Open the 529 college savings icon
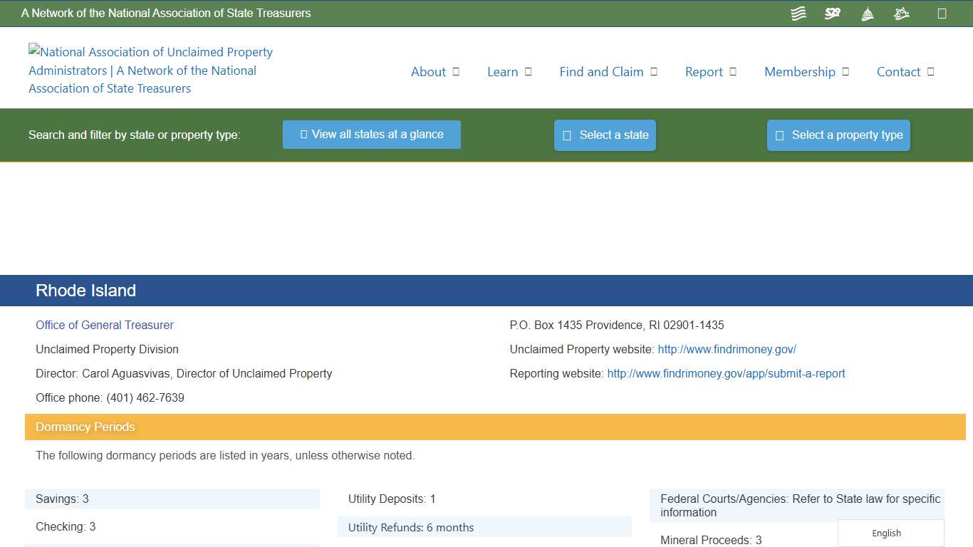Screen dimensions: 973x547 pyautogui.click(x=832, y=13)
